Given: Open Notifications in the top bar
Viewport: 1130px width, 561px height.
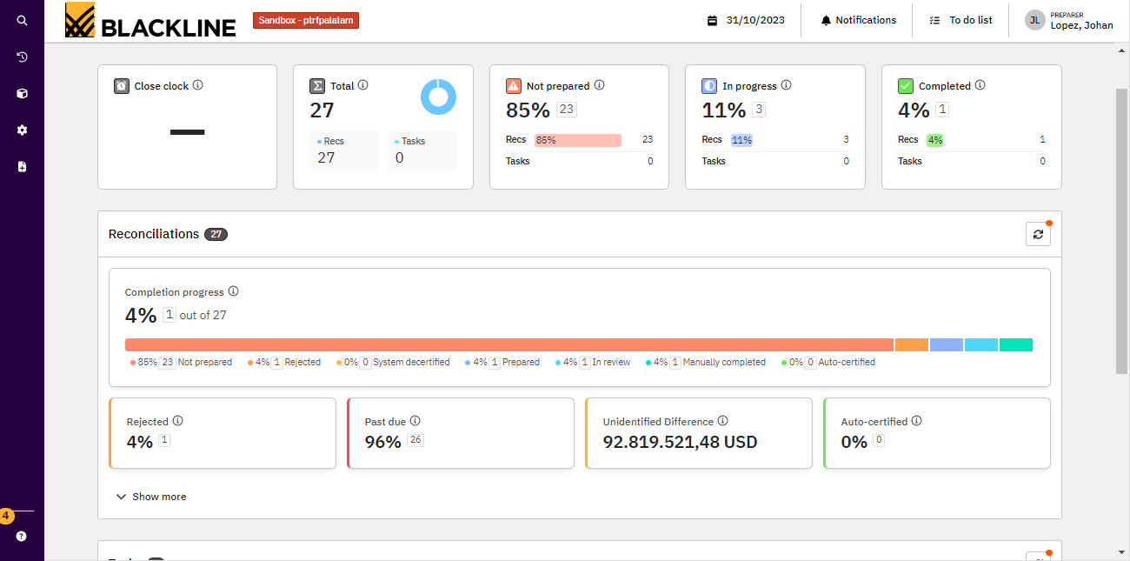Looking at the screenshot, I should (858, 20).
